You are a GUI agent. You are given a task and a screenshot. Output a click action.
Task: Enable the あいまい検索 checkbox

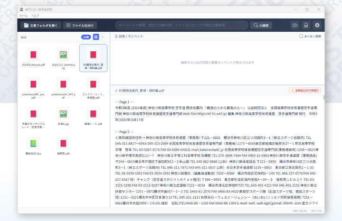point(301,36)
